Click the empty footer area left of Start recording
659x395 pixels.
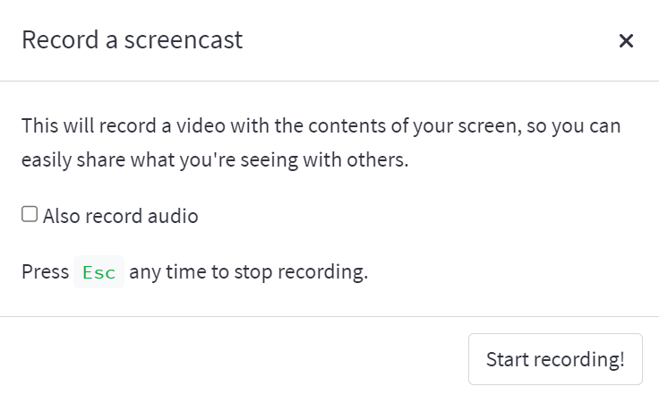click(233, 358)
